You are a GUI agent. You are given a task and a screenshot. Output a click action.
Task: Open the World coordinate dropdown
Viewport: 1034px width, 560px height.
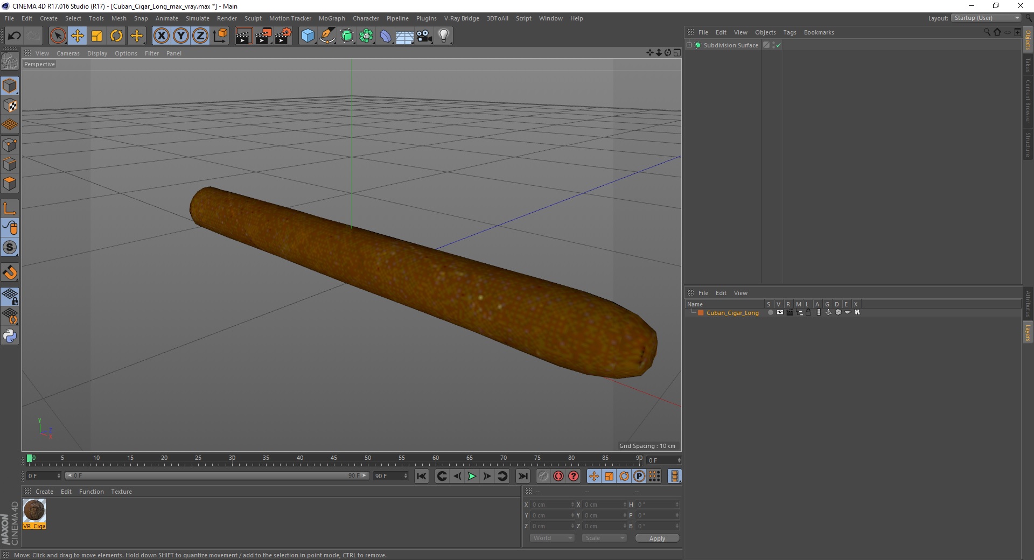pyautogui.click(x=552, y=538)
